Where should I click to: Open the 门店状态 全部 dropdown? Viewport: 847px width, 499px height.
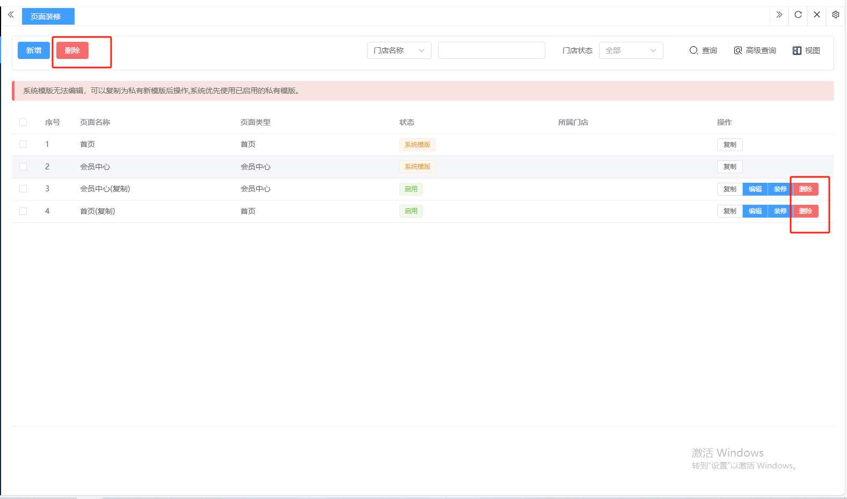click(631, 50)
